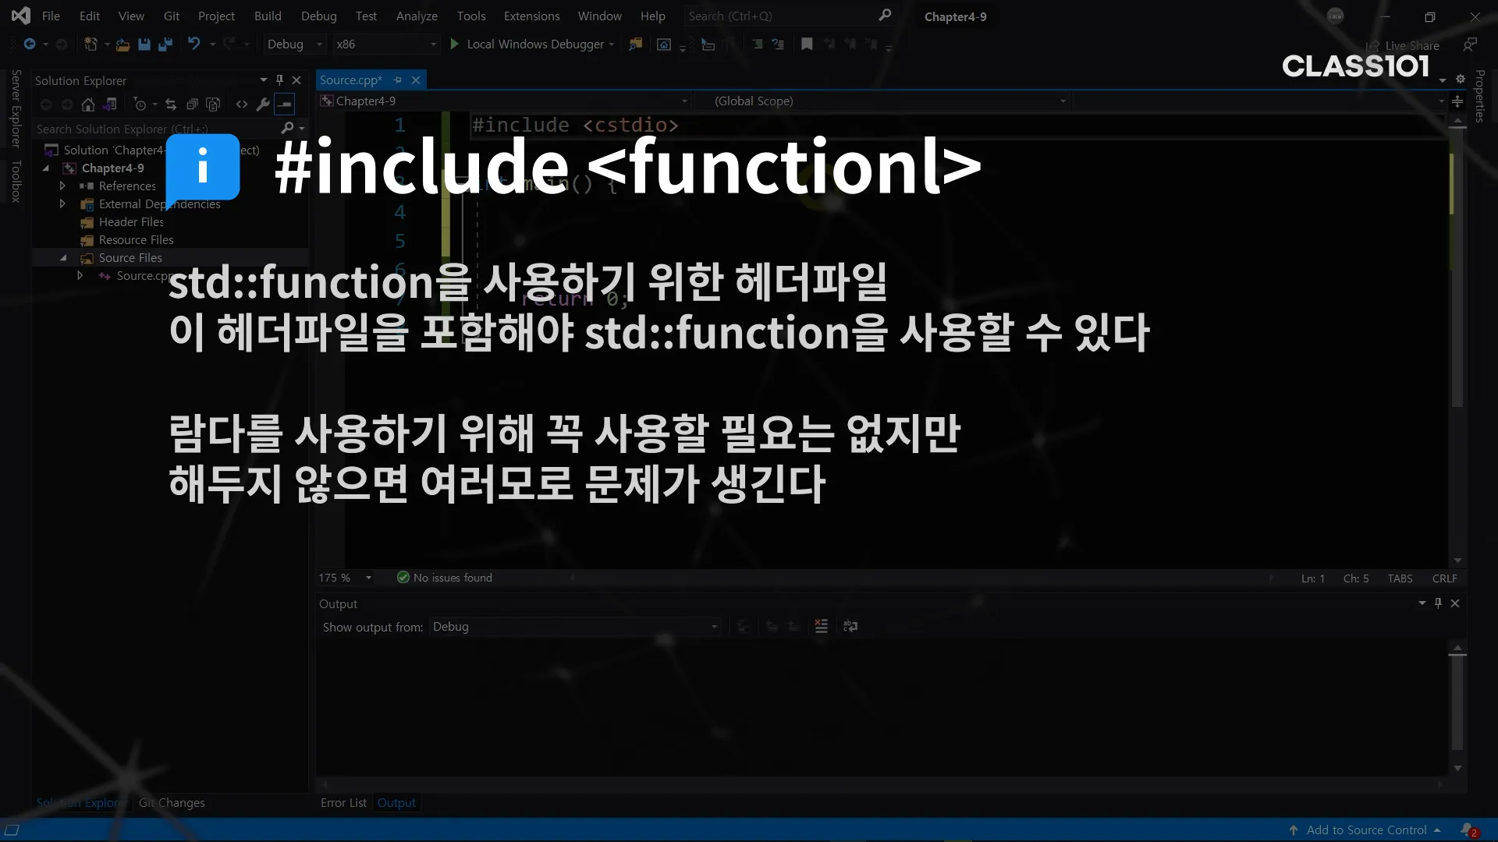Toggle word wrap in Output panel
The height and width of the screenshot is (842, 1498).
coord(850,626)
